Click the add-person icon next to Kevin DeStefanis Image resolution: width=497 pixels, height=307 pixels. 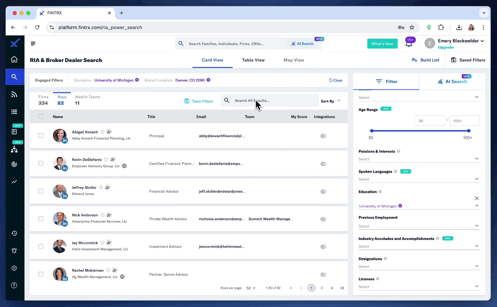point(113,160)
